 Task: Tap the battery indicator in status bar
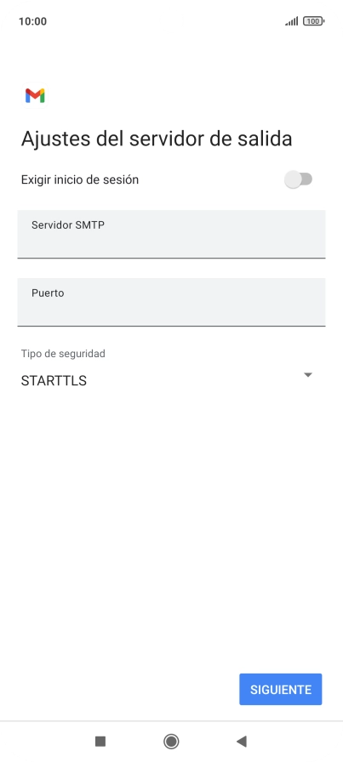[313, 21]
